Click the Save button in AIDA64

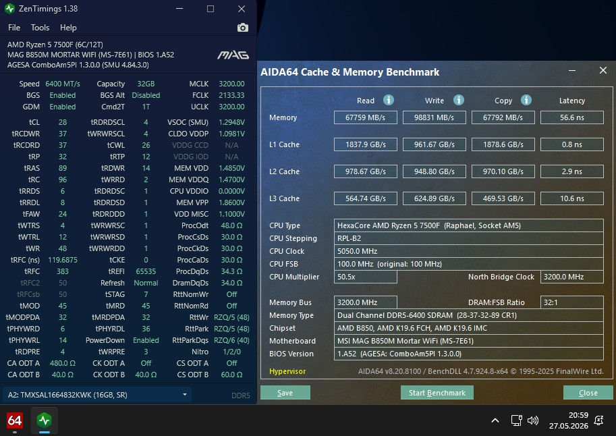(x=285, y=393)
